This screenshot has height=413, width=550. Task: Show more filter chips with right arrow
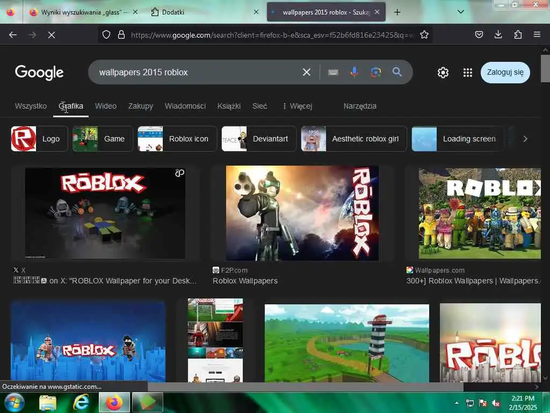[x=525, y=139]
